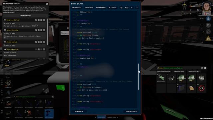Screen dimensions: 213x120
Task: Click second action icon on Atmos Controller row
Action: [39, 30]
